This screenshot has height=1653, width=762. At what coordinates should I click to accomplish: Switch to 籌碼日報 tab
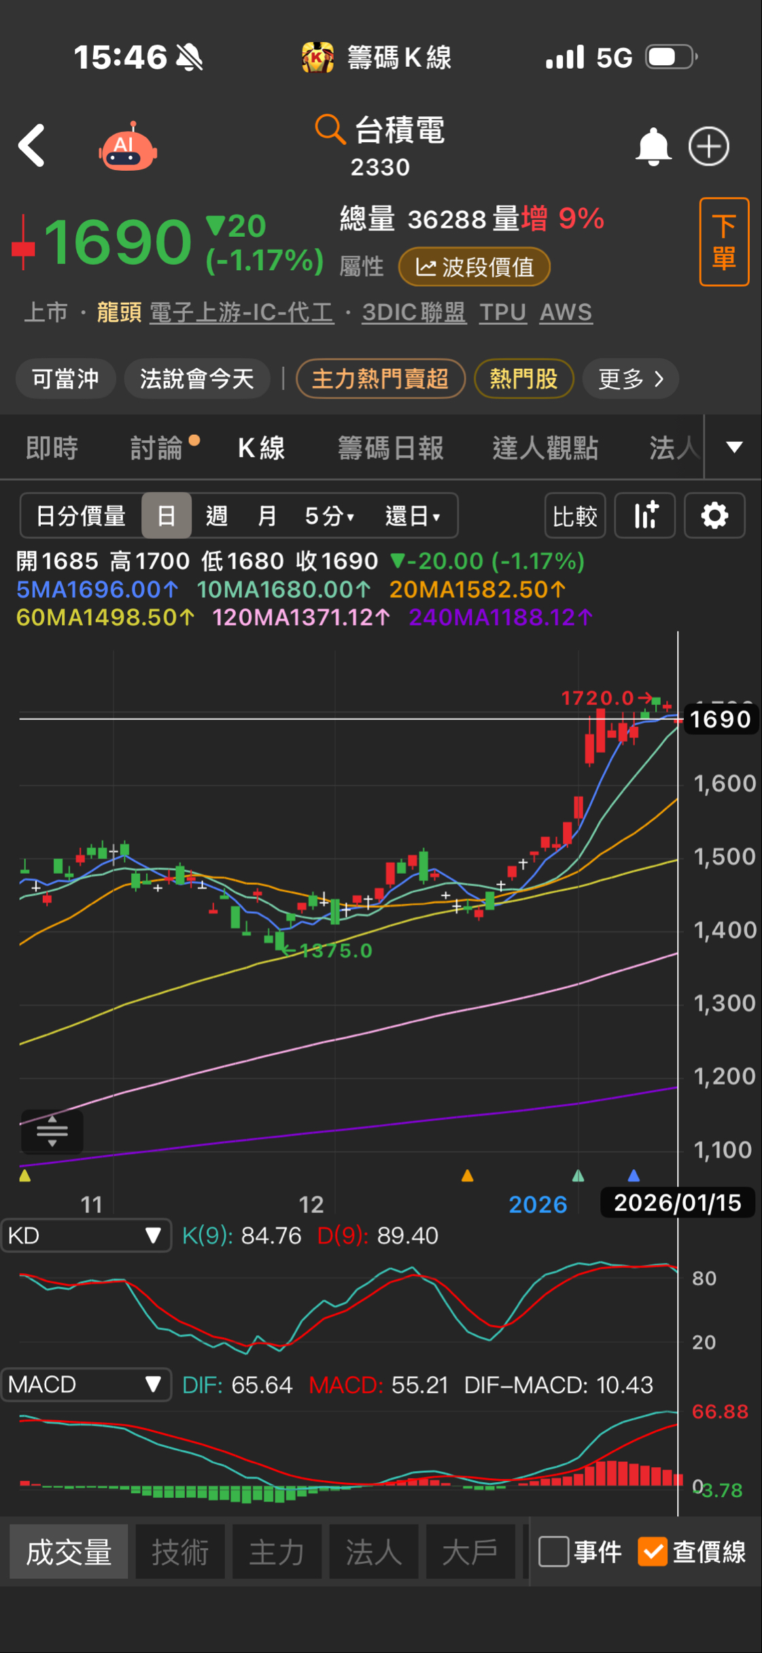tap(391, 448)
